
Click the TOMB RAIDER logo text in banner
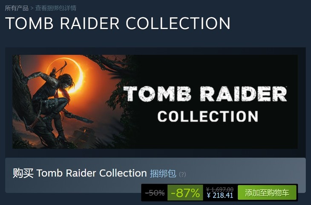tap(205, 94)
